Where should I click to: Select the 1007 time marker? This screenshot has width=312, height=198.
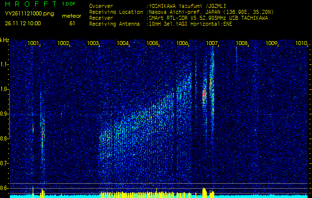pyautogui.click(x=212, y=43)
